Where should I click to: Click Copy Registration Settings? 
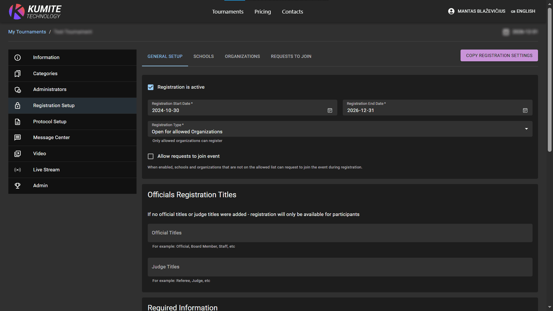click(499, 55)
